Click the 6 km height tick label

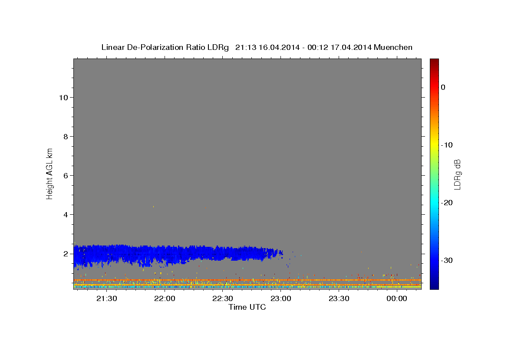(65, 176)
